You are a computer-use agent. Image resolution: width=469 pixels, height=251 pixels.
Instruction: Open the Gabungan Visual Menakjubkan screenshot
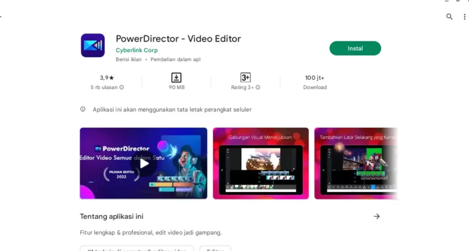coord(261,163)
